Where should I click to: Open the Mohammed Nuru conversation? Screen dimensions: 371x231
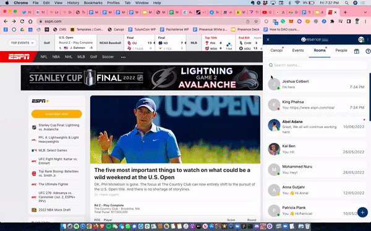pos(316,169)
